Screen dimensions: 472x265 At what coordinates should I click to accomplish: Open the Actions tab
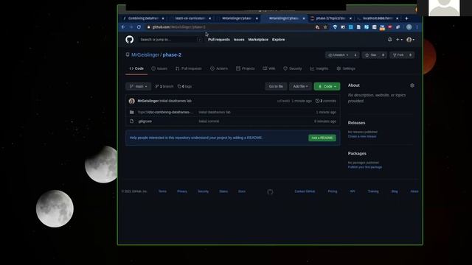coord(219,68)
